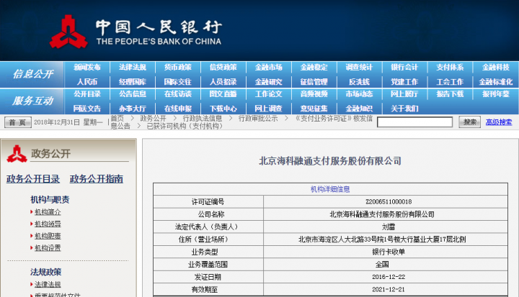Click 行政执法信息 breadcrumb link

(203, 118)
